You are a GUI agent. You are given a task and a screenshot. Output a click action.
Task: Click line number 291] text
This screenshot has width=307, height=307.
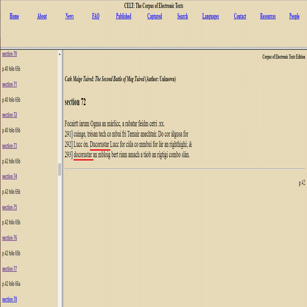(69, 134)
